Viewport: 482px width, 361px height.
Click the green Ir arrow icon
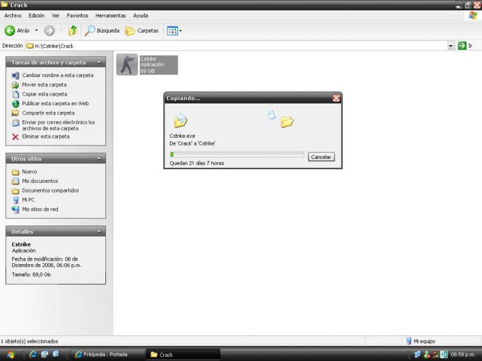point(461,45)
